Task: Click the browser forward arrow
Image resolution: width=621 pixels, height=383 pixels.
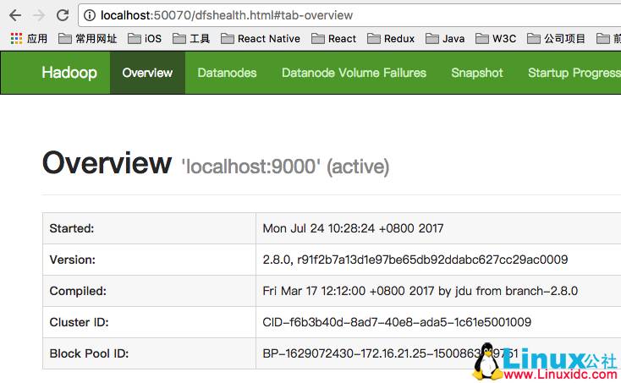Action: pyautogui.click(x=39, y=15)
